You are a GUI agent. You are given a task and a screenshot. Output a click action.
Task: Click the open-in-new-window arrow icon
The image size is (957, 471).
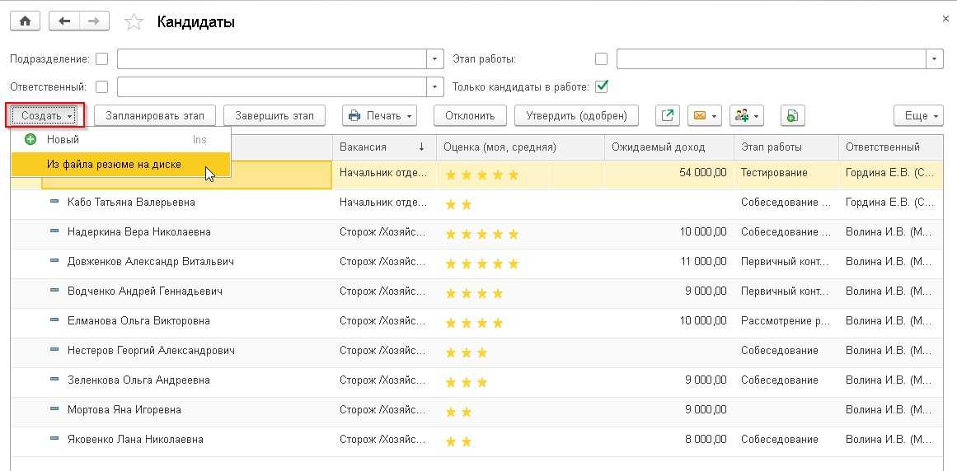coord(667,116)
